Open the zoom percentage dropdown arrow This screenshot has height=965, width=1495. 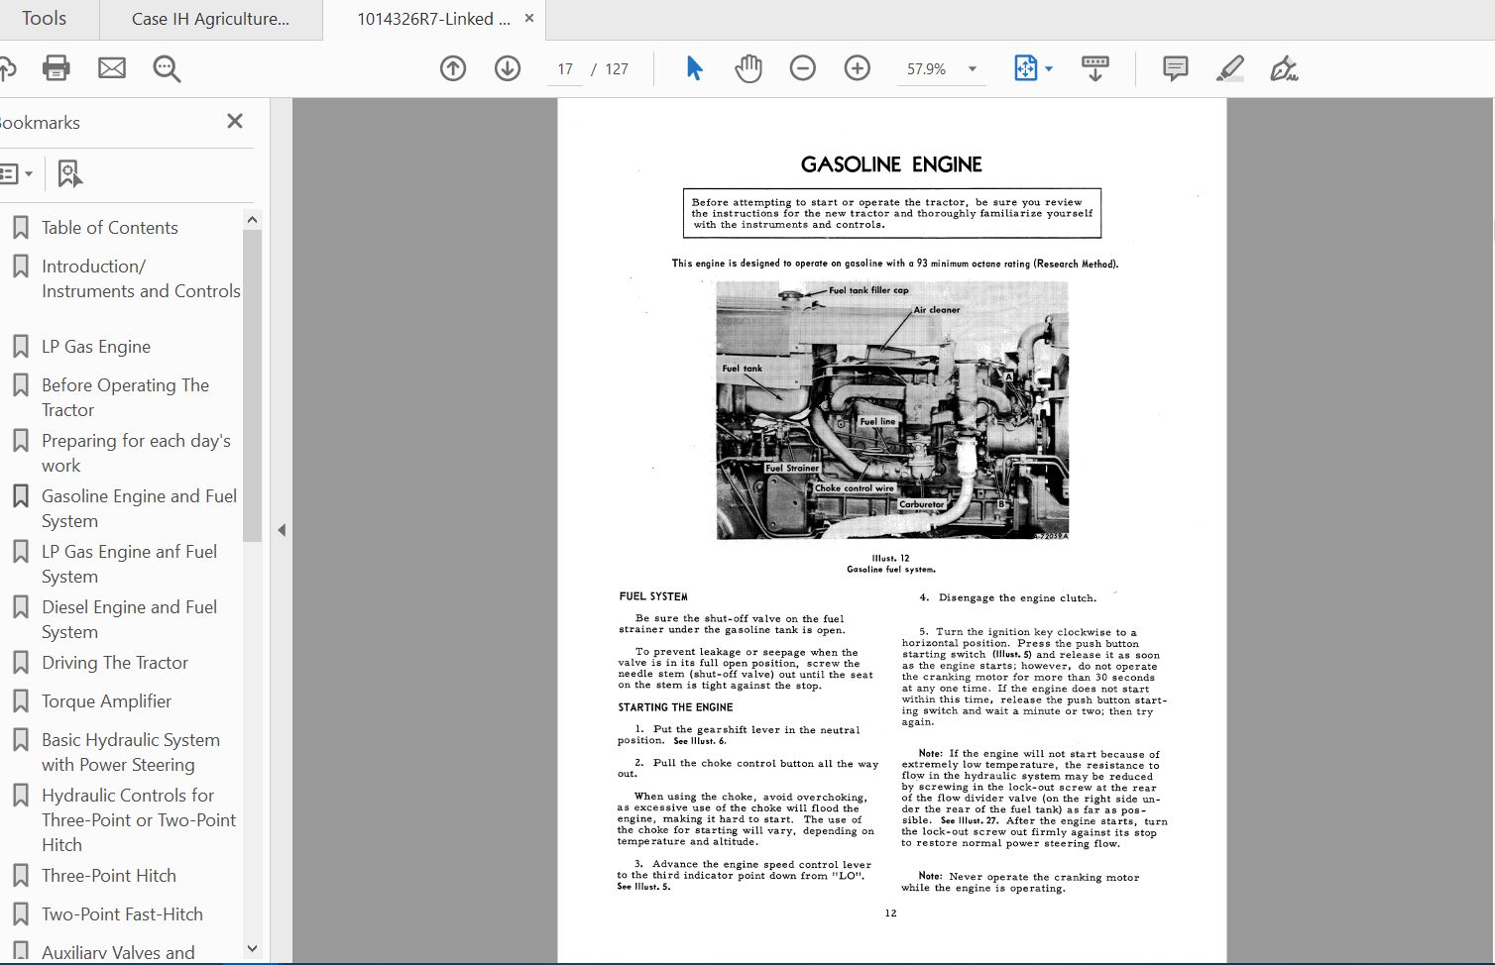coord(972,69)
